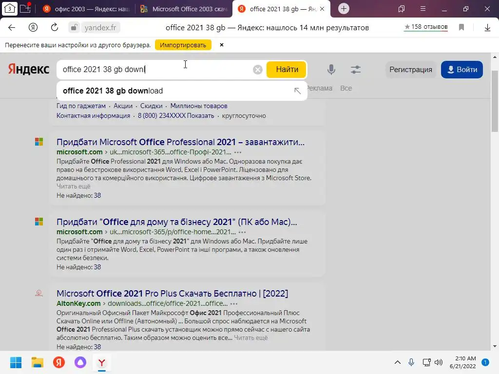Click the scrollbar down arrow

point(495,346)
